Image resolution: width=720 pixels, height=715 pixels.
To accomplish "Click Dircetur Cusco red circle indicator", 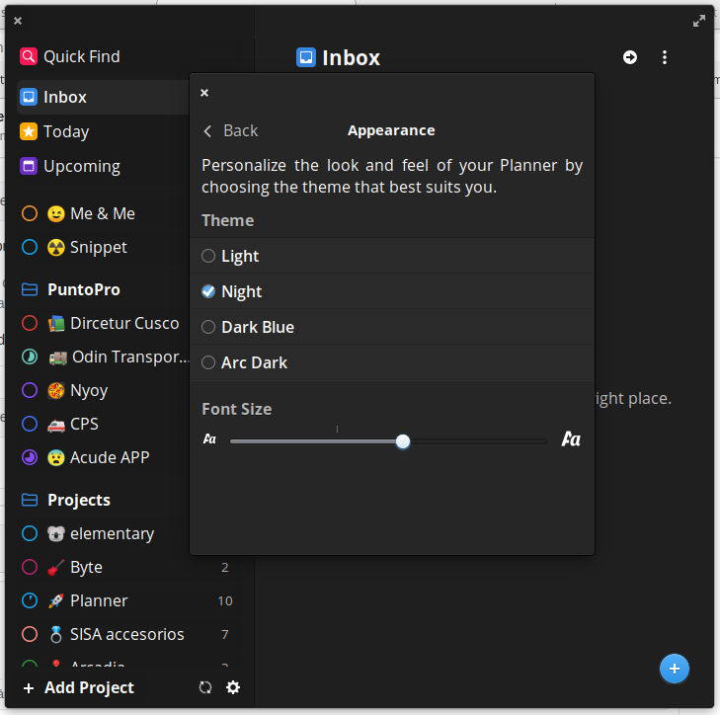I will click(x=30, y=323).
